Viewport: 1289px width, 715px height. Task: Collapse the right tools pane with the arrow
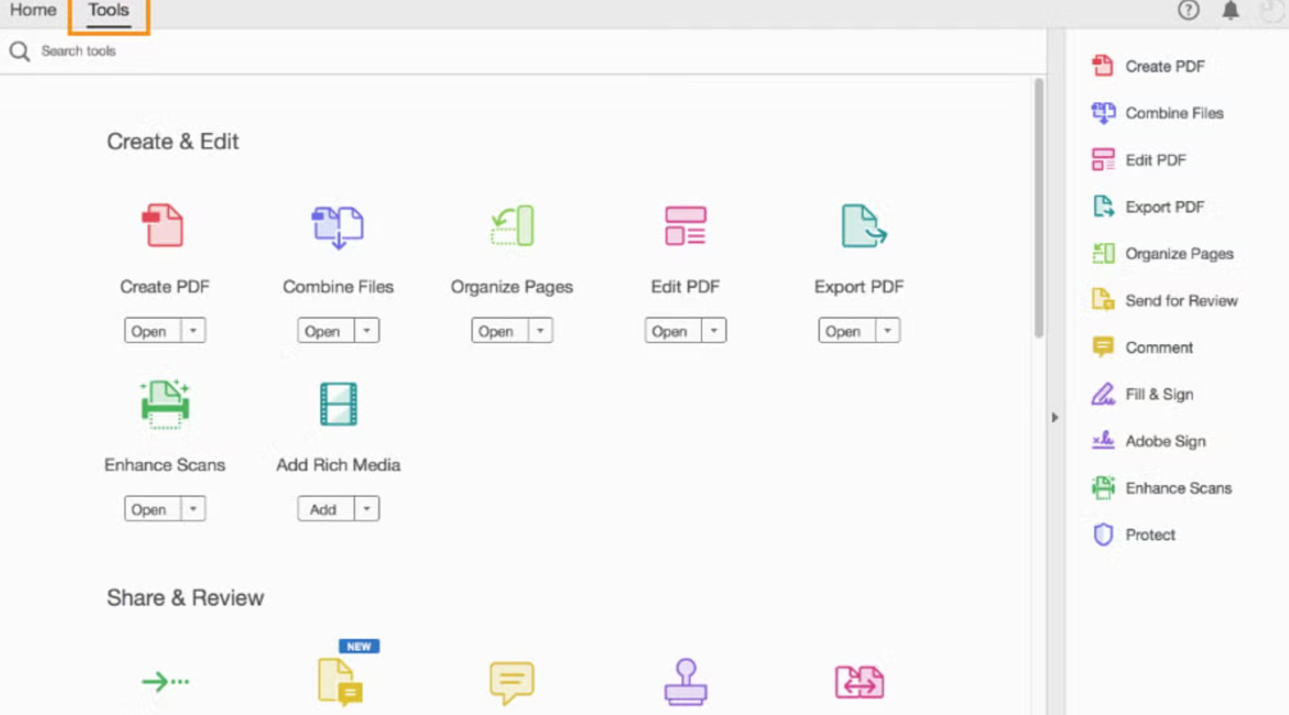(x=1055, y=418)
